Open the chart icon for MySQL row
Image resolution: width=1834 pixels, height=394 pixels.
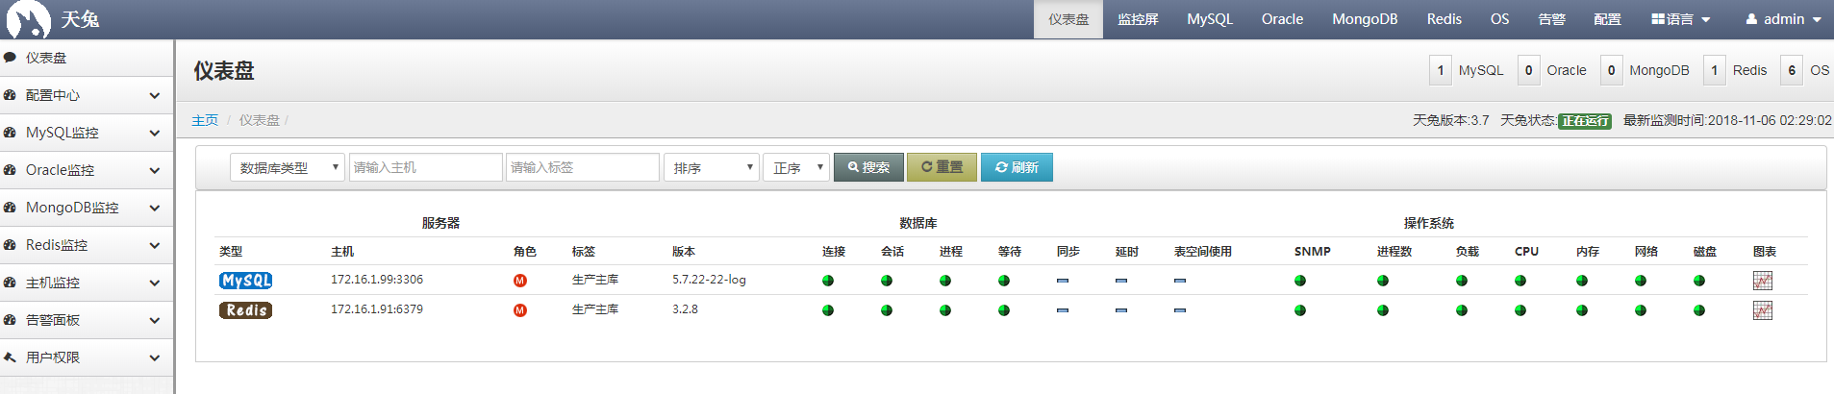click(x=1763, y=281)
